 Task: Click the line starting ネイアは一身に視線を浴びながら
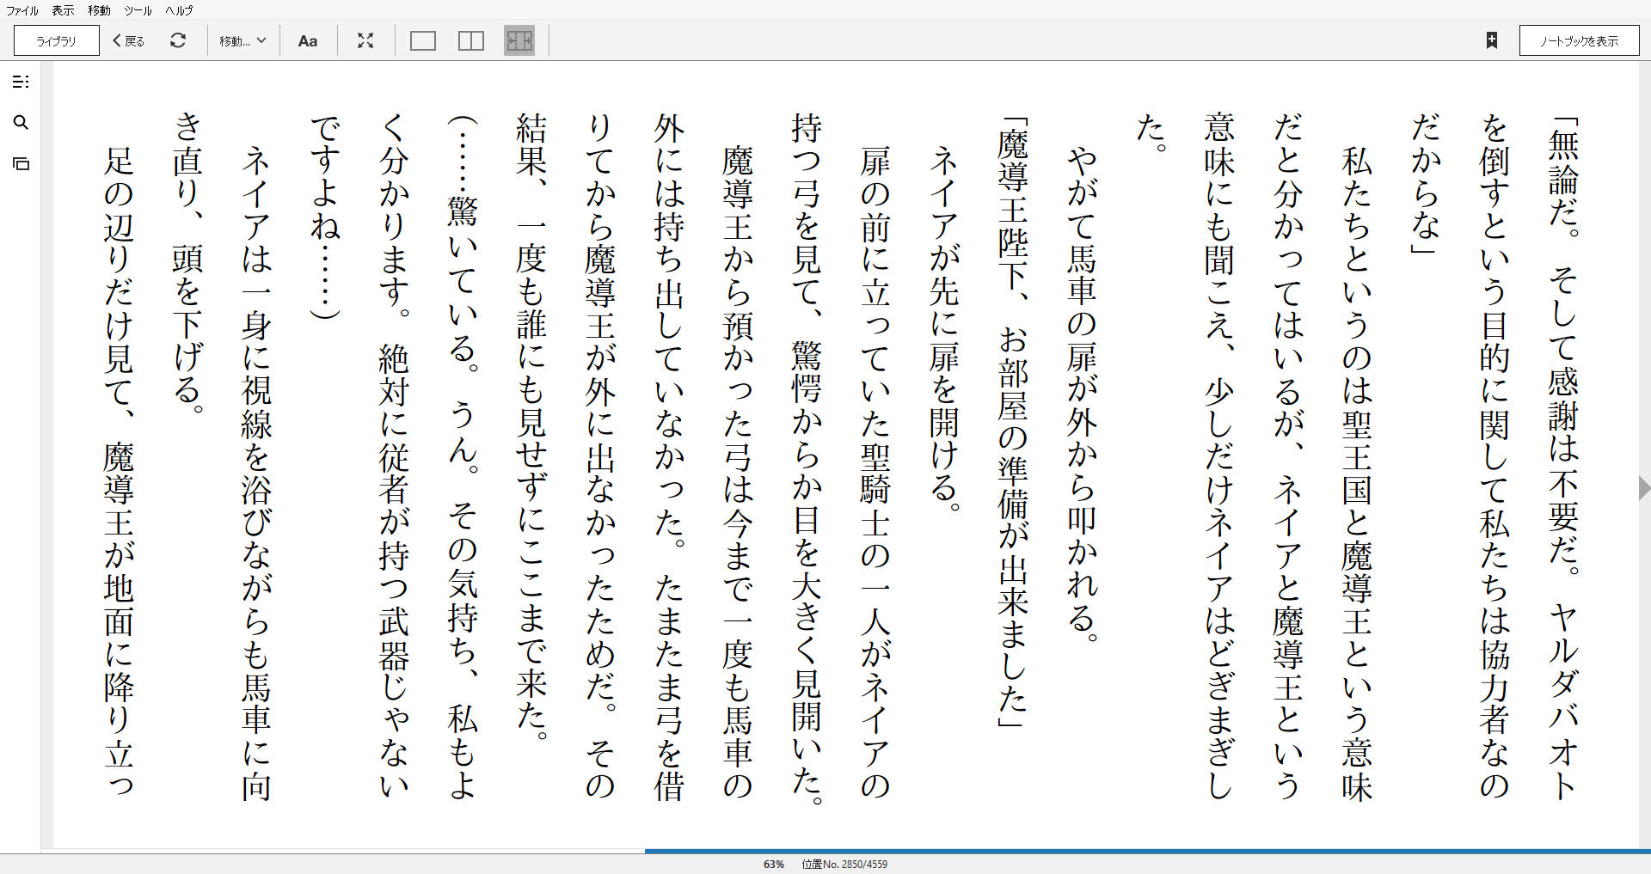click(256, 473)
